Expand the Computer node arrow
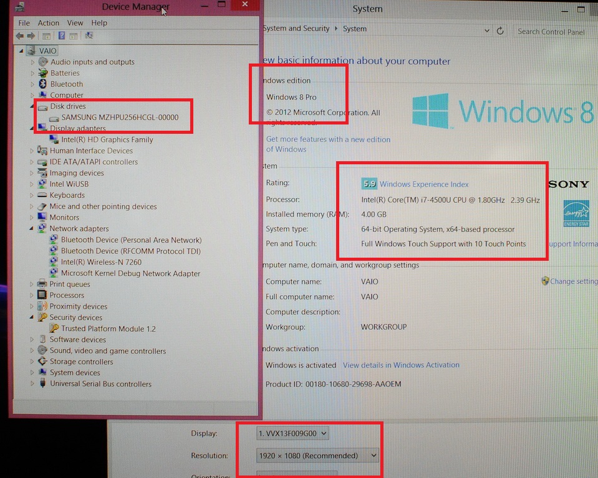This screenshot has width=598, height=478. (32, 95)
